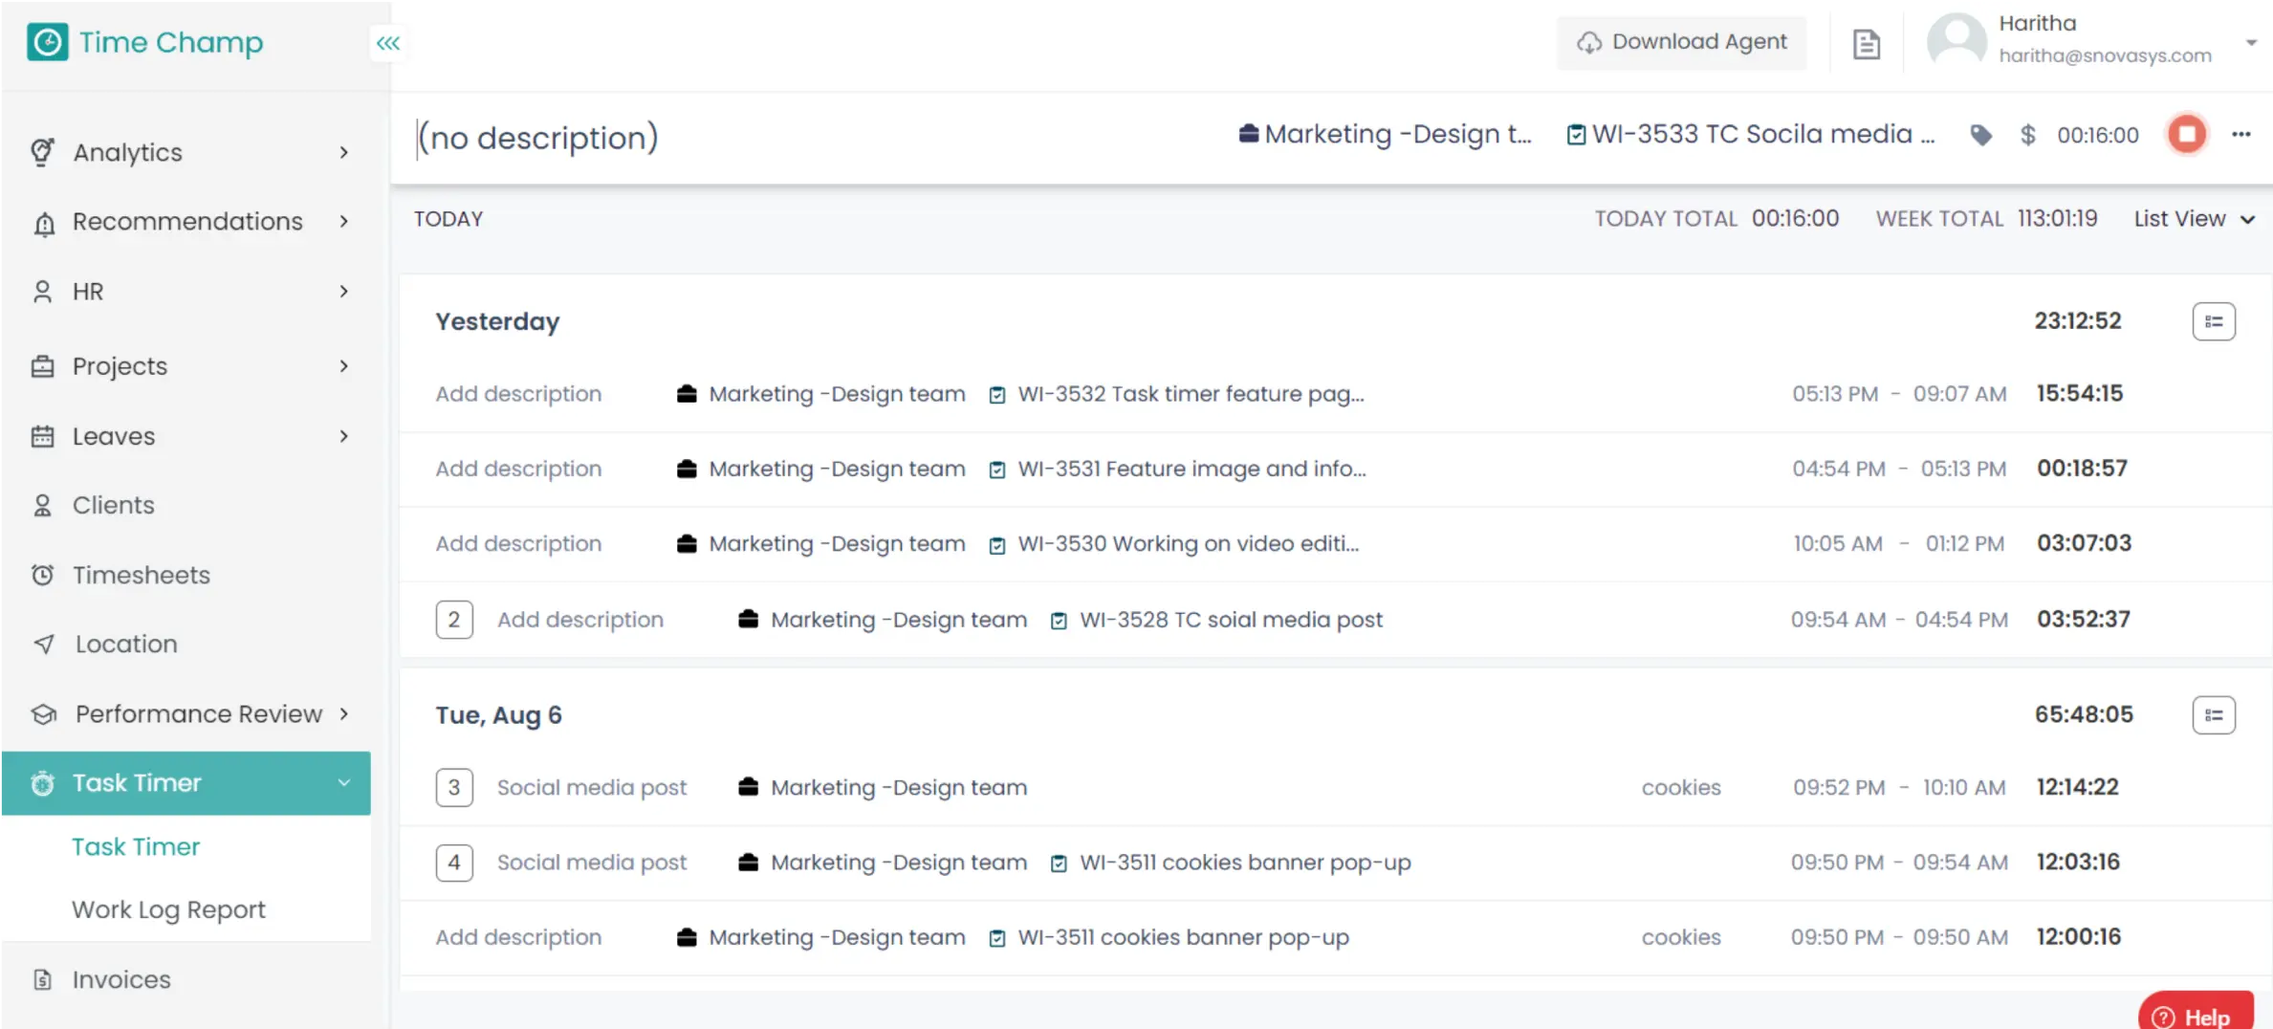Open the List View dropdown
Viewport: 2273px width, 1029px height.
pyautogui.click(x=2194, y=219)
